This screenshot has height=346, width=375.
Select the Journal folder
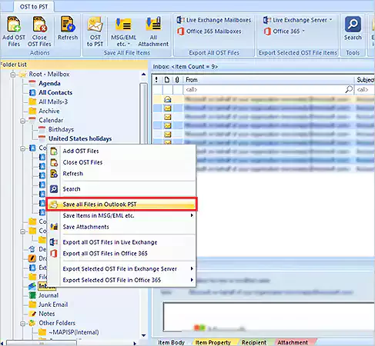pyautogui.click(x=49, y=295)
